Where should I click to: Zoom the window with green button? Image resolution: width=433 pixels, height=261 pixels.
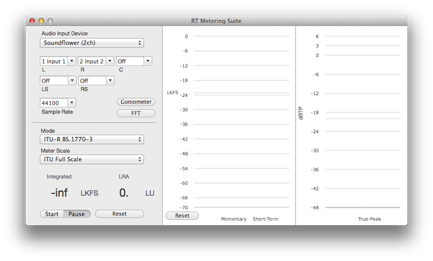pyautogui.click(x=50, y=21)
